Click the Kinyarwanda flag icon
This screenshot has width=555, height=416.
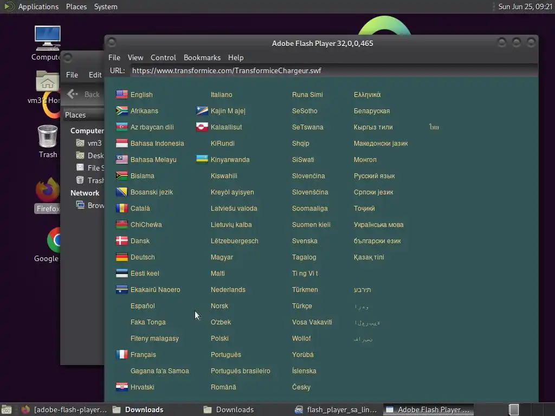[x=202, y=160]
